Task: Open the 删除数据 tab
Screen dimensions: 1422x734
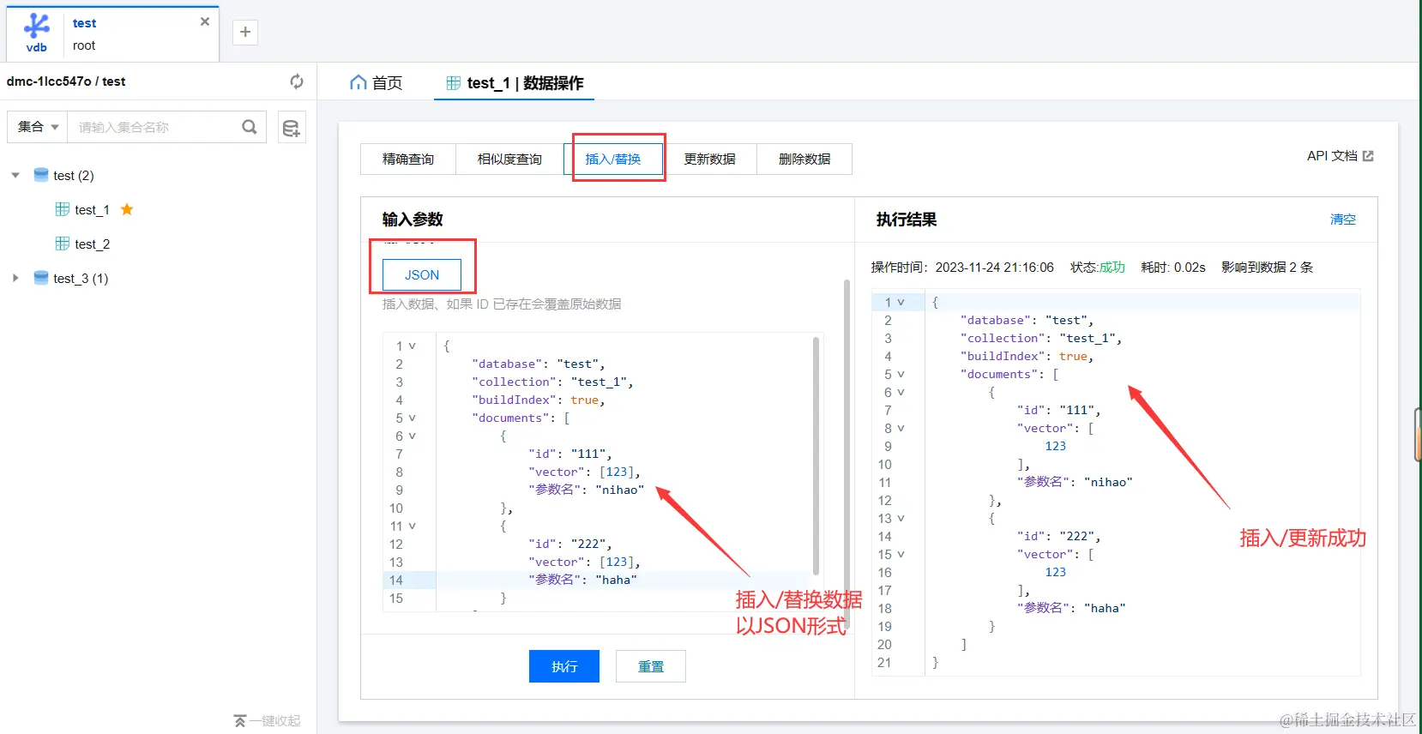Action: point(804,159)
